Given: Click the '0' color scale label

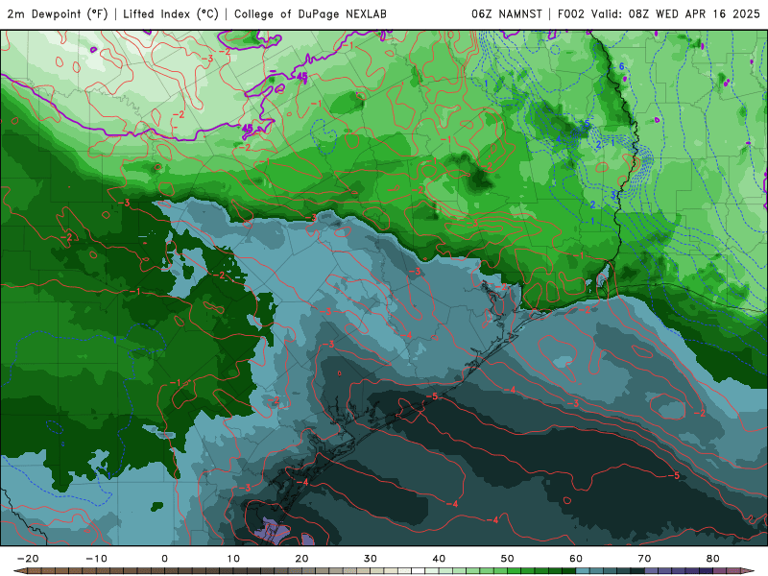Looking at the screenshot, I should [164, 559].
